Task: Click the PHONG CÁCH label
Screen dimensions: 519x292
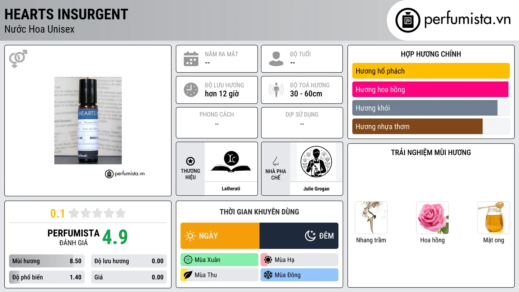Action: pyautogui.click(x=217, y=115)
